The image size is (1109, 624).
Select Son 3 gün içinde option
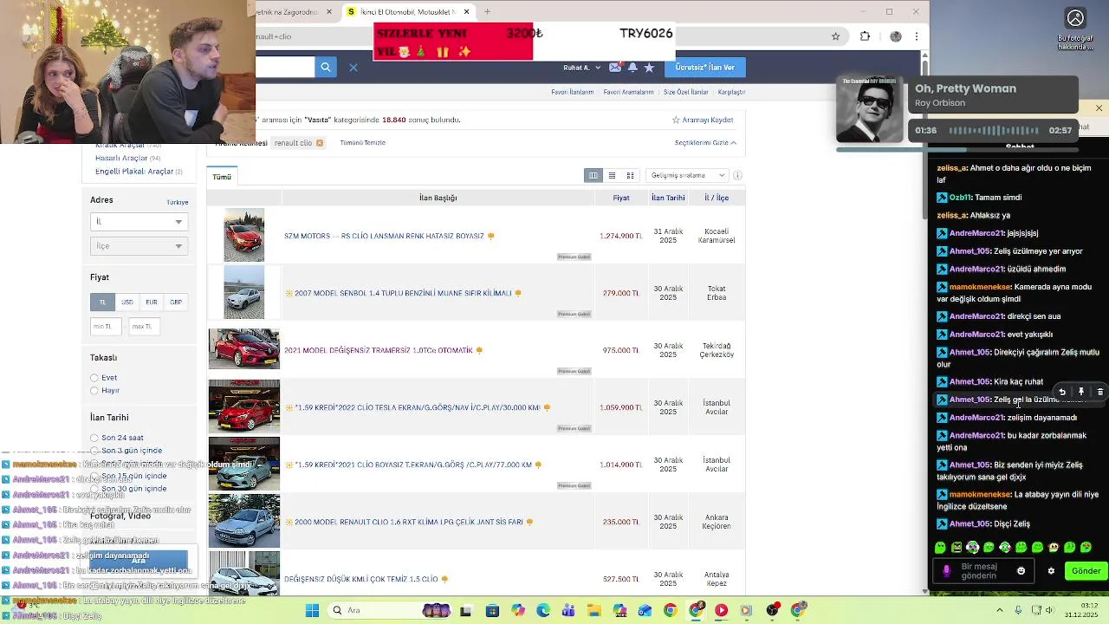click(94, 451)
